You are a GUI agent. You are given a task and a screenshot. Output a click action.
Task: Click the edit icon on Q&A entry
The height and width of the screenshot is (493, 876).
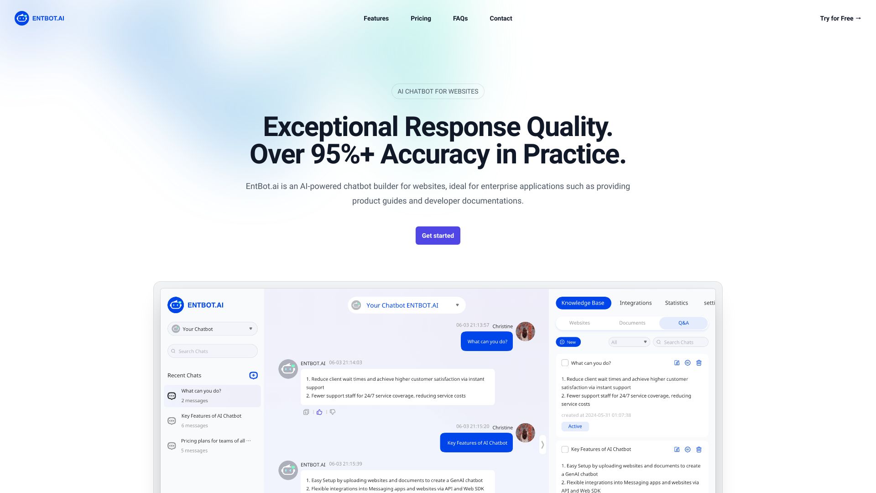[x=677, y=363]
